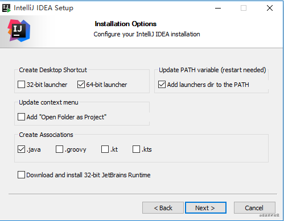Cancel the IntelliJ IDEA installation

coord(254,208)
